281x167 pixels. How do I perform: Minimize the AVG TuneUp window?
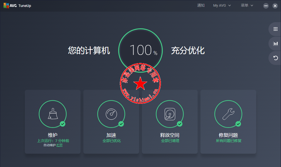click(266, 6)
